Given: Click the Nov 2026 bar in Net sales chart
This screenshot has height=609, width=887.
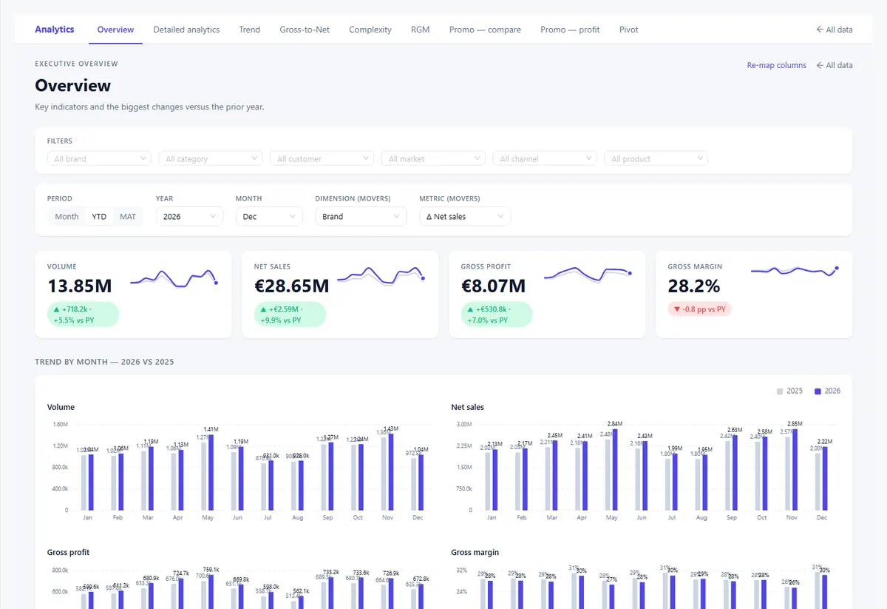Looking at the screenshot, I should [x=795, y=470].
